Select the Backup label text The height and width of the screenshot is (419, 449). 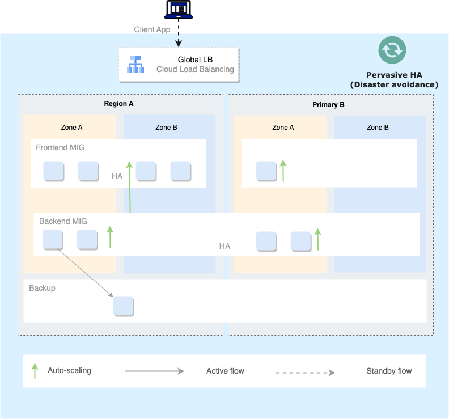tap(42, 288)
